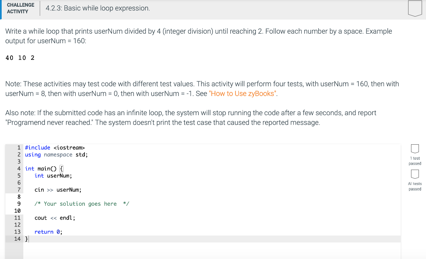Image resolution: width=426 pixels, height=259 pixels.
Task: Click line number 1 in the gutter
Action: [x=18, y=147]
